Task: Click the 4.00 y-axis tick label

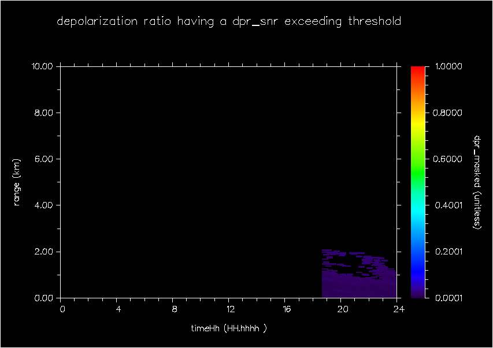Action: (x=44, y=205)
